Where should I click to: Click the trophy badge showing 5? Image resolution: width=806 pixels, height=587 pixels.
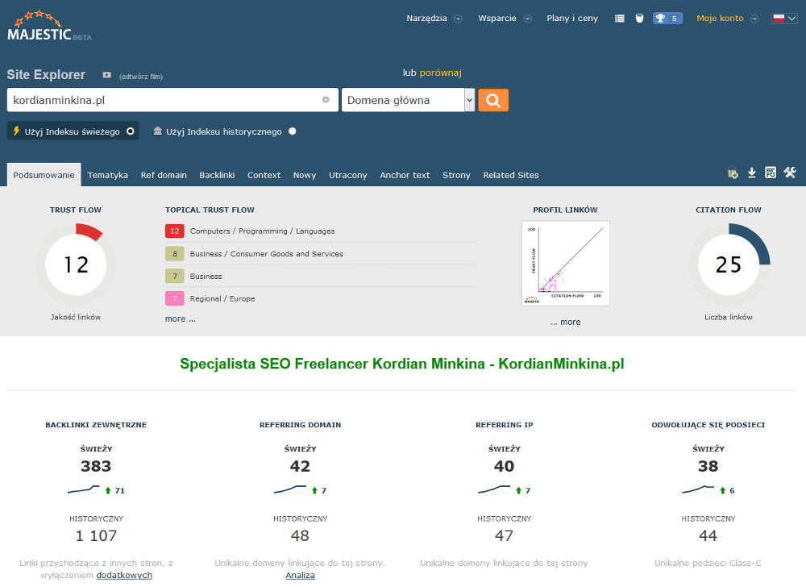tap(667, 18)
